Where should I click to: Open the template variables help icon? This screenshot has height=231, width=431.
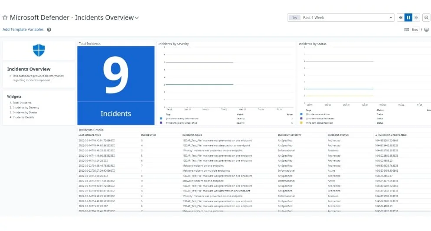[49, 29]
